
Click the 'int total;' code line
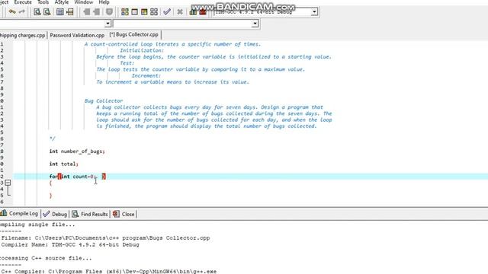click(x=63, y=164)
